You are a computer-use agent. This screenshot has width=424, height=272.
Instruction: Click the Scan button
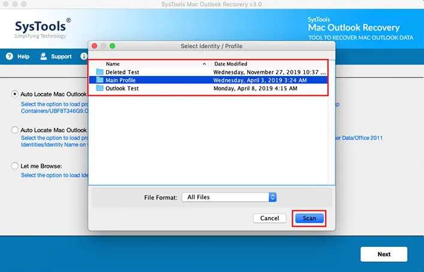click(x=309, y=218)
